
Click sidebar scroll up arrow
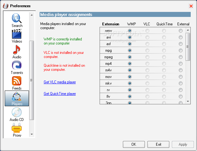click(x=32, y=15)
